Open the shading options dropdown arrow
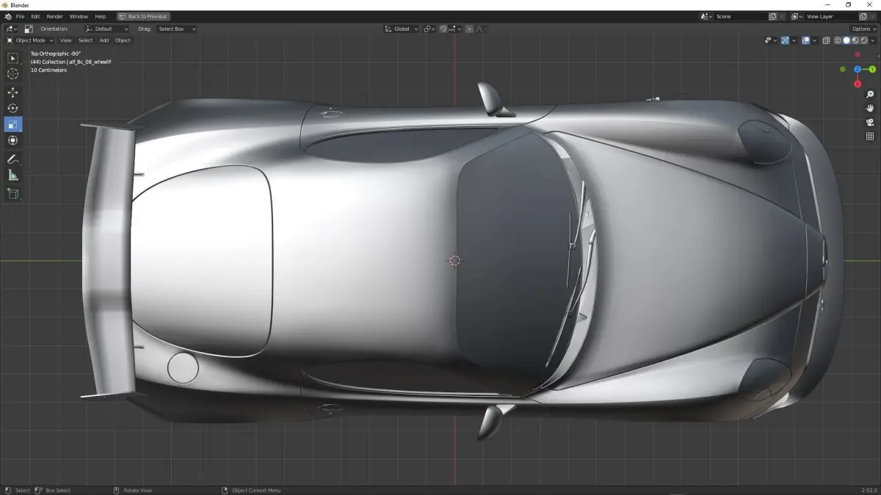This screenshot has height=495, width=881. [873, 40]
